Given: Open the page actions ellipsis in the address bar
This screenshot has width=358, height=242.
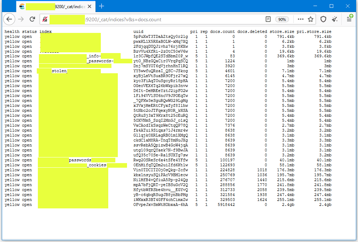Looking at the screenshot, I should [301, 19].
